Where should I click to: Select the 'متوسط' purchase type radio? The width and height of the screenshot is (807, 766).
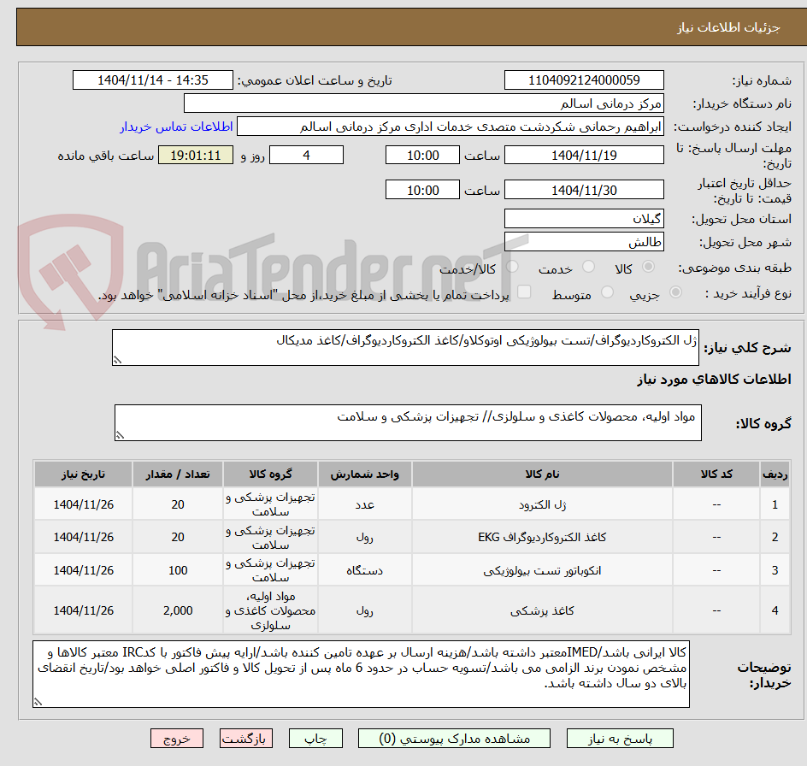coord(607,292)
